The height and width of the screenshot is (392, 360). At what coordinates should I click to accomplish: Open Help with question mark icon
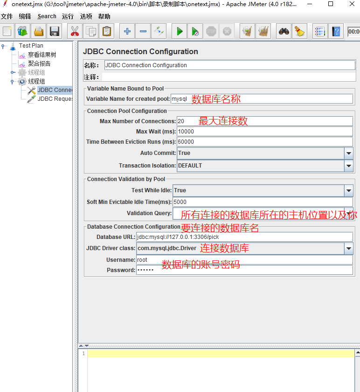point(336,32)
